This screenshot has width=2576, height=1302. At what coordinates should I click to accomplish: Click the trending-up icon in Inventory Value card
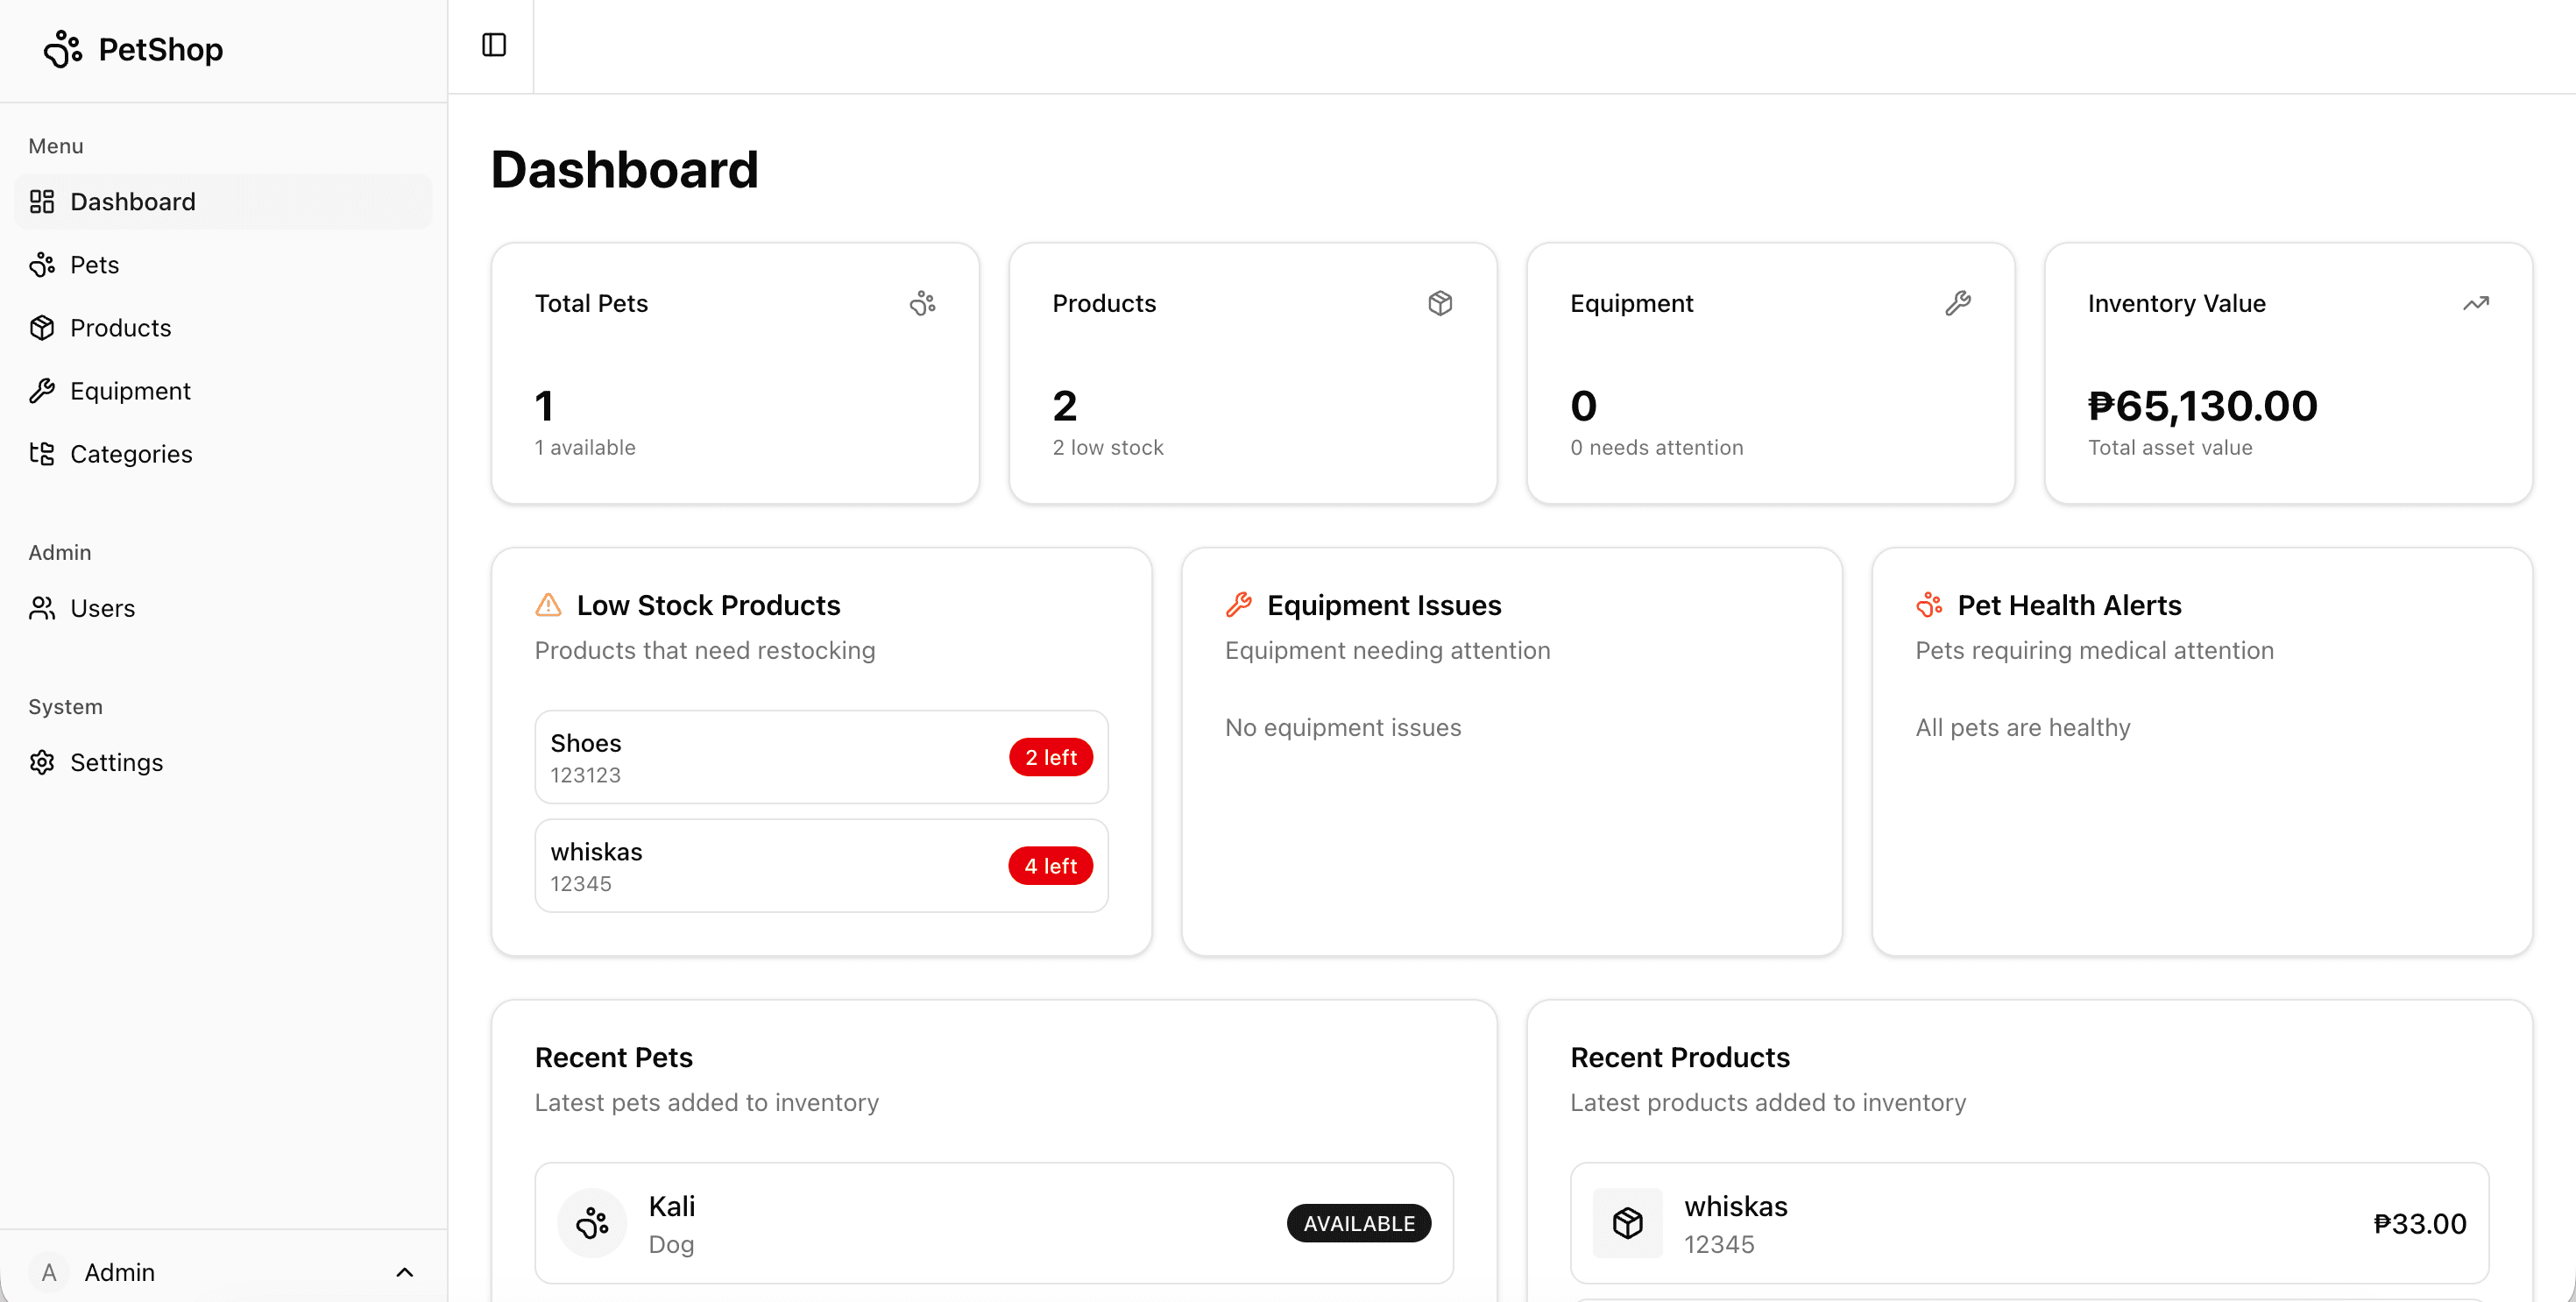click(x=2476, y=303)
